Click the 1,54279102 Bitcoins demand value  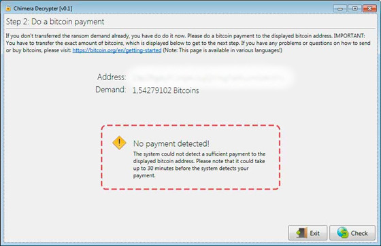point(165,90)
